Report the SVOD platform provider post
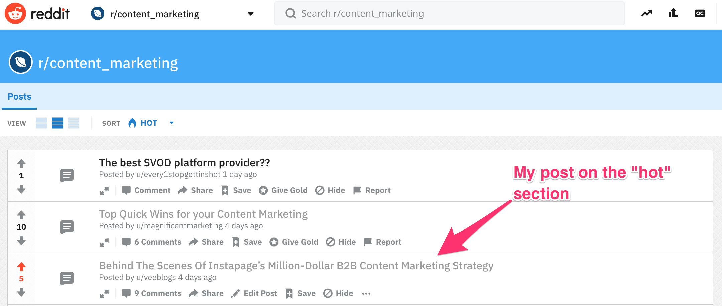Image resolution: width=722 pixels, height=306 pixels. 372,190
